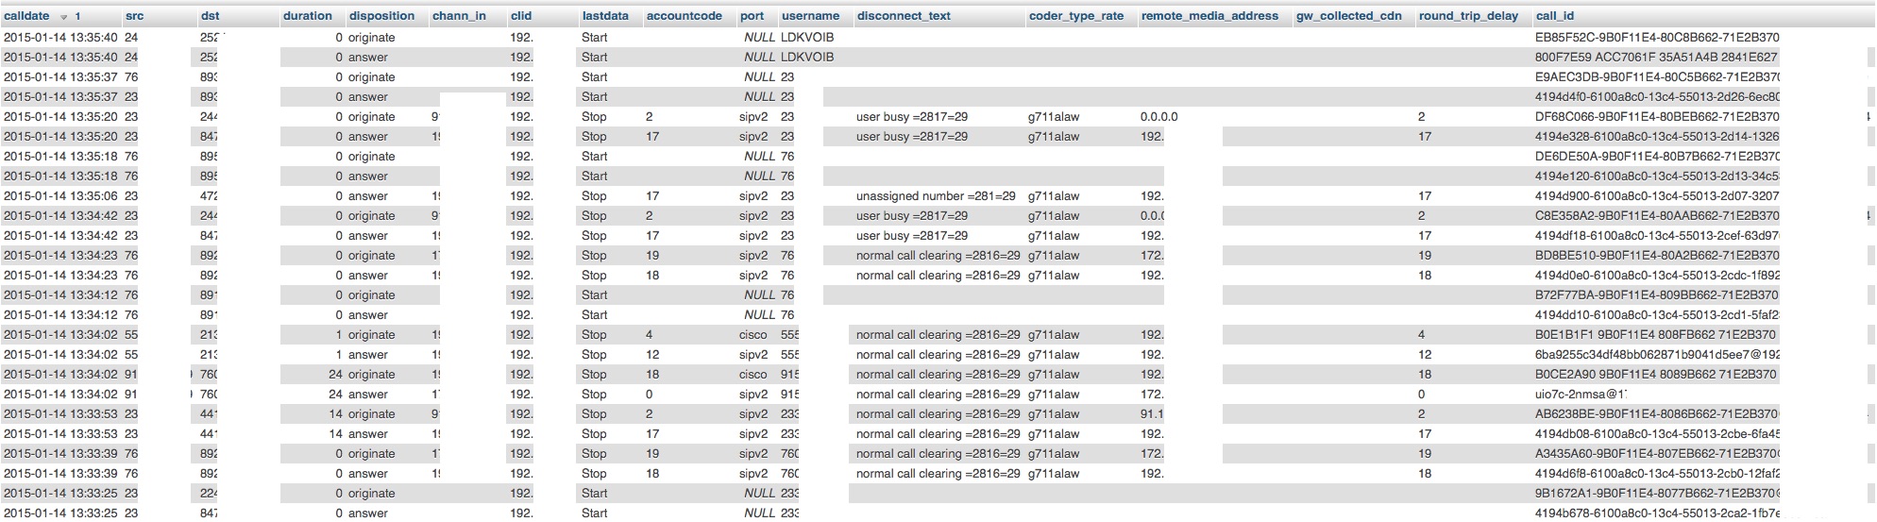Image resolution: width=1877 pixels, height=522 pixels.
Task: Click the disposition column header
Action: [x=381, y=16]
